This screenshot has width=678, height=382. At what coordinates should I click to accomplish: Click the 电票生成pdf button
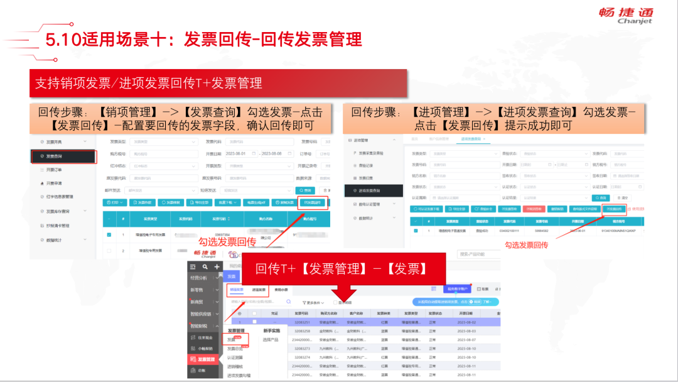pyautogui.click(x=256, y=202)
